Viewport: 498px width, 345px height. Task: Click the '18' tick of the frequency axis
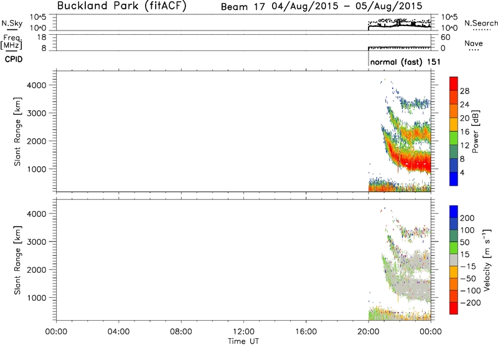42,37
